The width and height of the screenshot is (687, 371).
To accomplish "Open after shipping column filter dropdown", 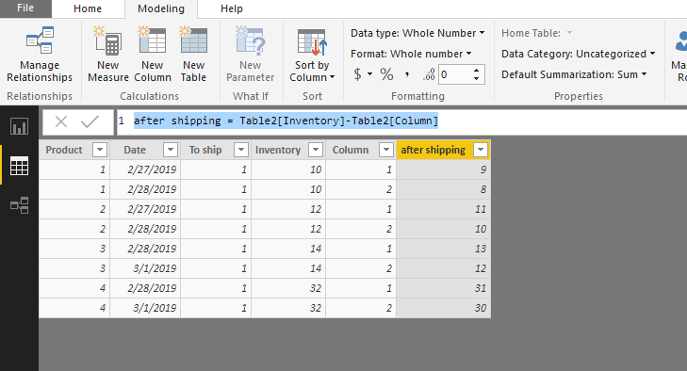I will pyautogui.click(x=481, y=150).
